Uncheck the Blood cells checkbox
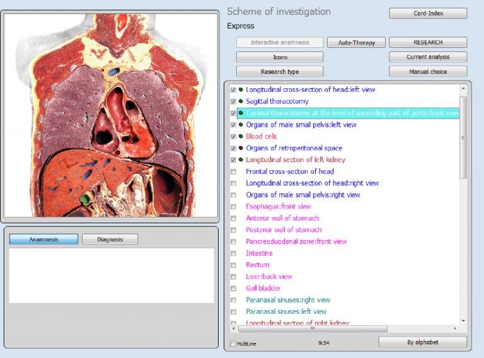The image size is (484, 358). tap(233, 137)
